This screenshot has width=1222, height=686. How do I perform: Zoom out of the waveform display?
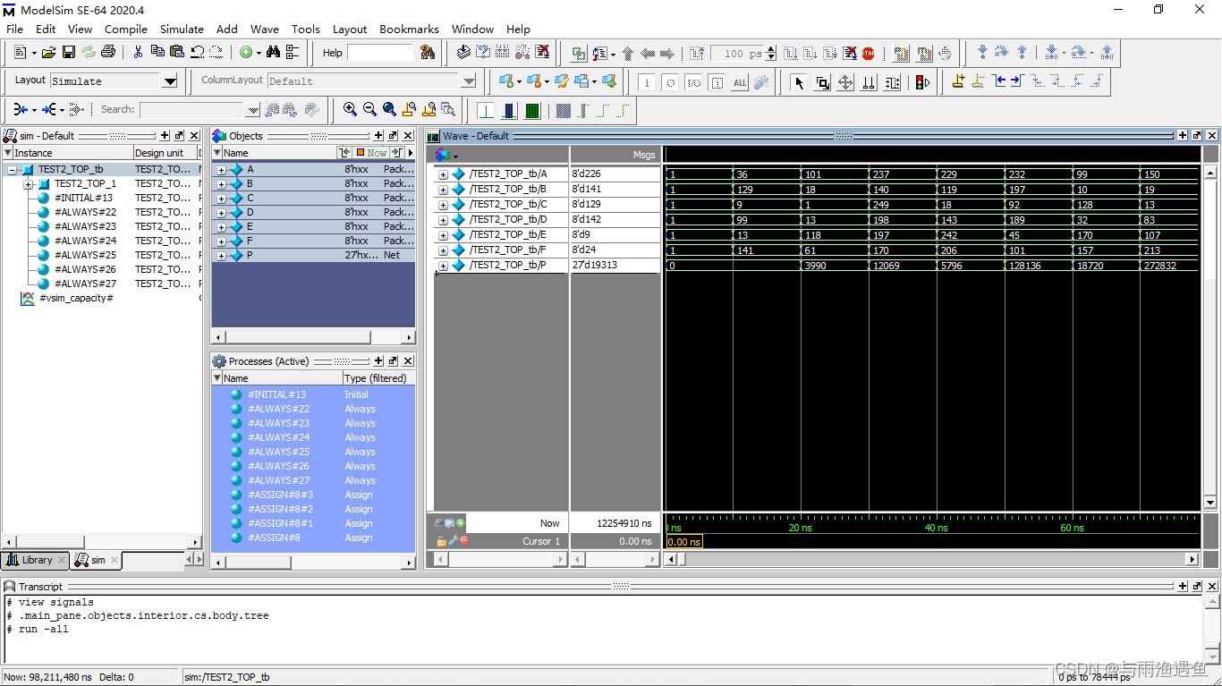pos(369,109)
